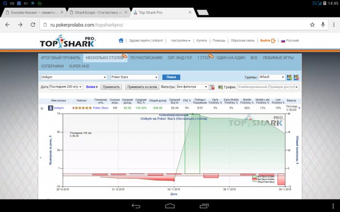Open the Фильтры Без фильтра dropdown

click(x=192, y=87)
